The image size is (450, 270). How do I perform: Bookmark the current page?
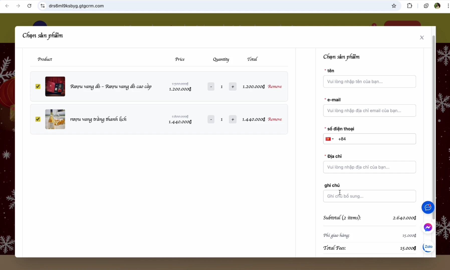(394, 6)
